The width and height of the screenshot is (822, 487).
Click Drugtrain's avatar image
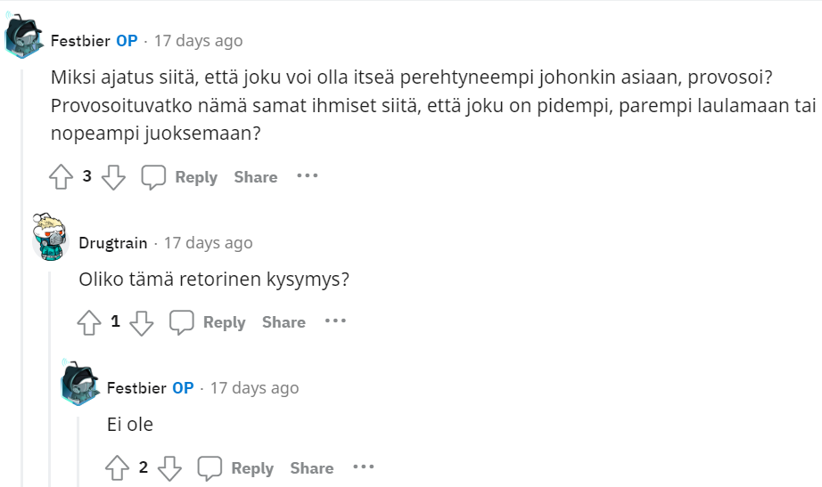click(x=50, y=237)
